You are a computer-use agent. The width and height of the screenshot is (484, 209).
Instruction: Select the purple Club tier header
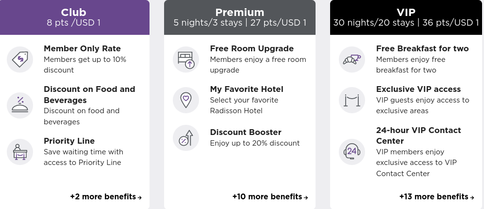pos(74,17)
